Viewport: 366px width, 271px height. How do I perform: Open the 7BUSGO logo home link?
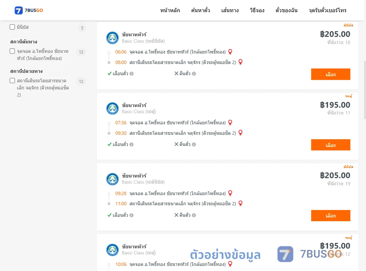29,10
